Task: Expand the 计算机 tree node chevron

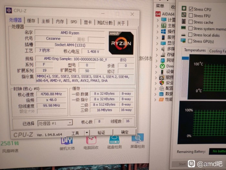Action: point(158,20)
